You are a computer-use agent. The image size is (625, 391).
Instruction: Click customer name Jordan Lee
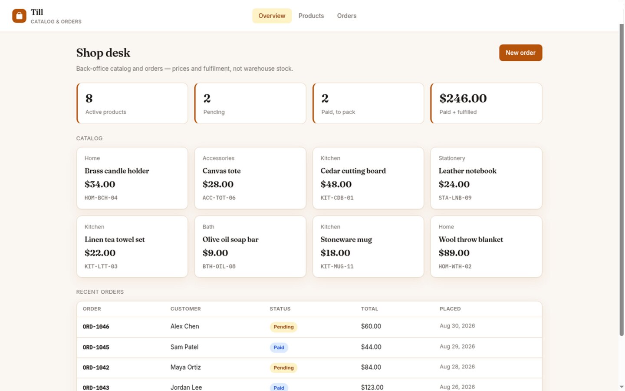click(x=186, y=387)
